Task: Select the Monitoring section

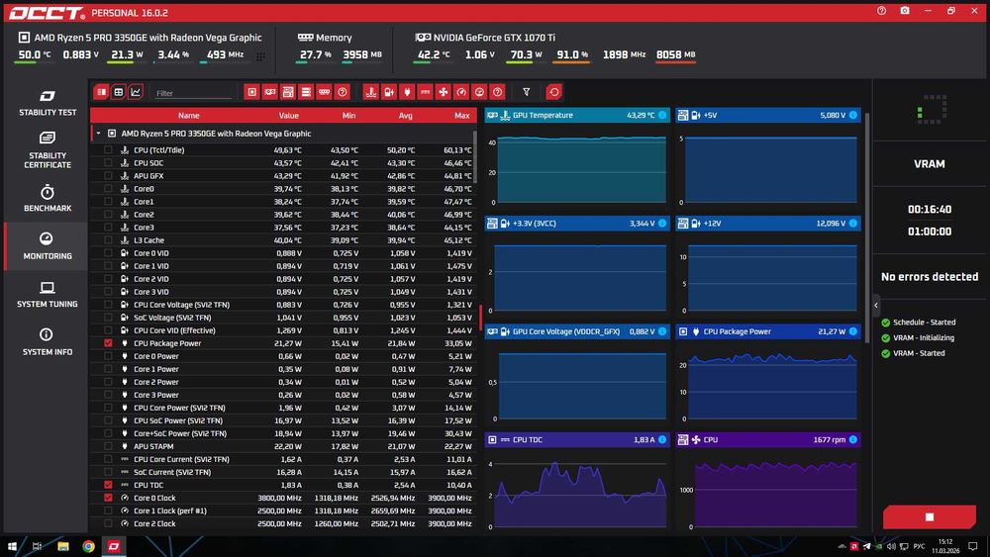Action: pos(48,246)
